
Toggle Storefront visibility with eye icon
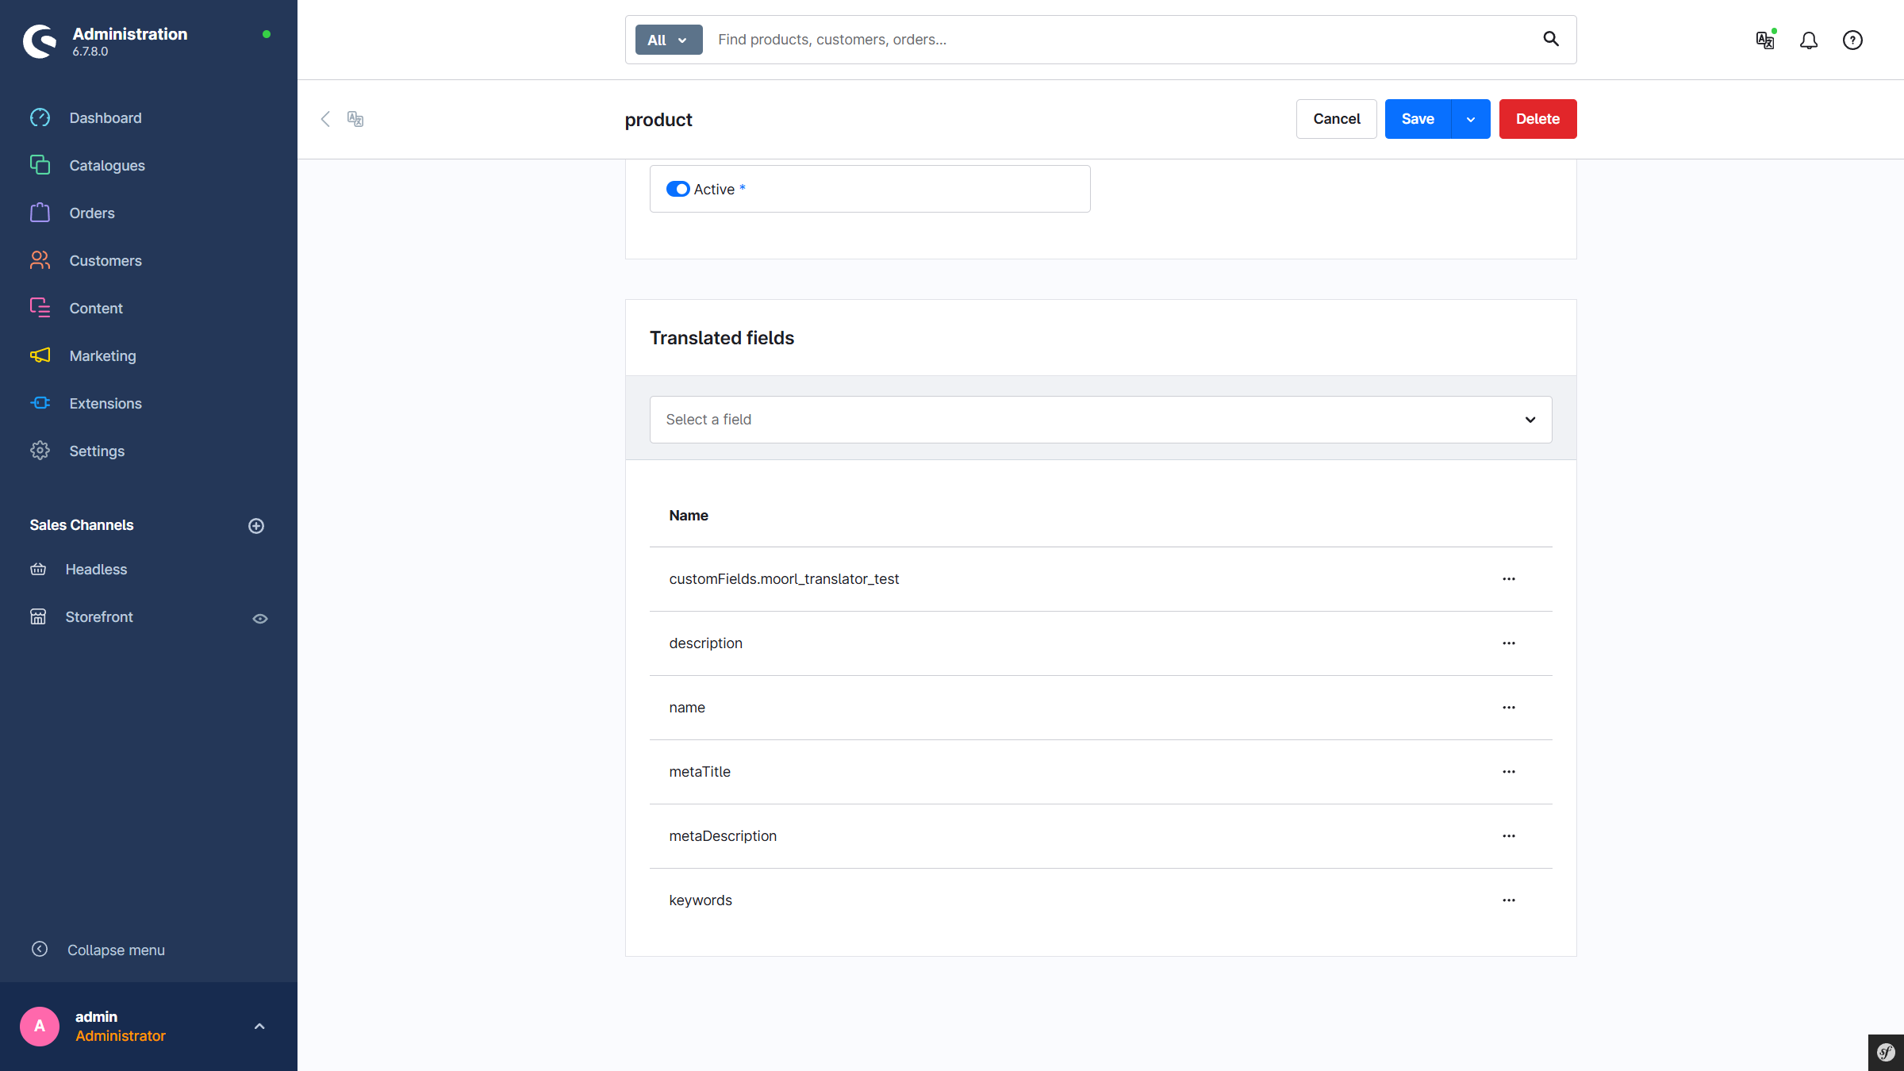click(x=260, y=618)
